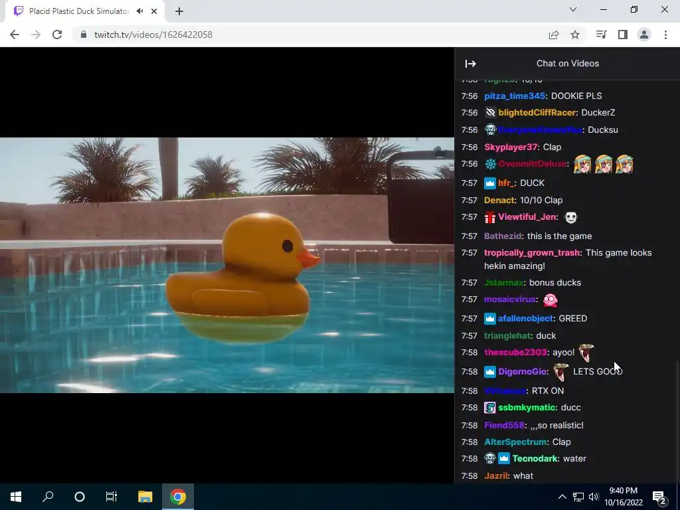Toggle the browser side panel
This screenshot has height=510, width=680.
623,35
